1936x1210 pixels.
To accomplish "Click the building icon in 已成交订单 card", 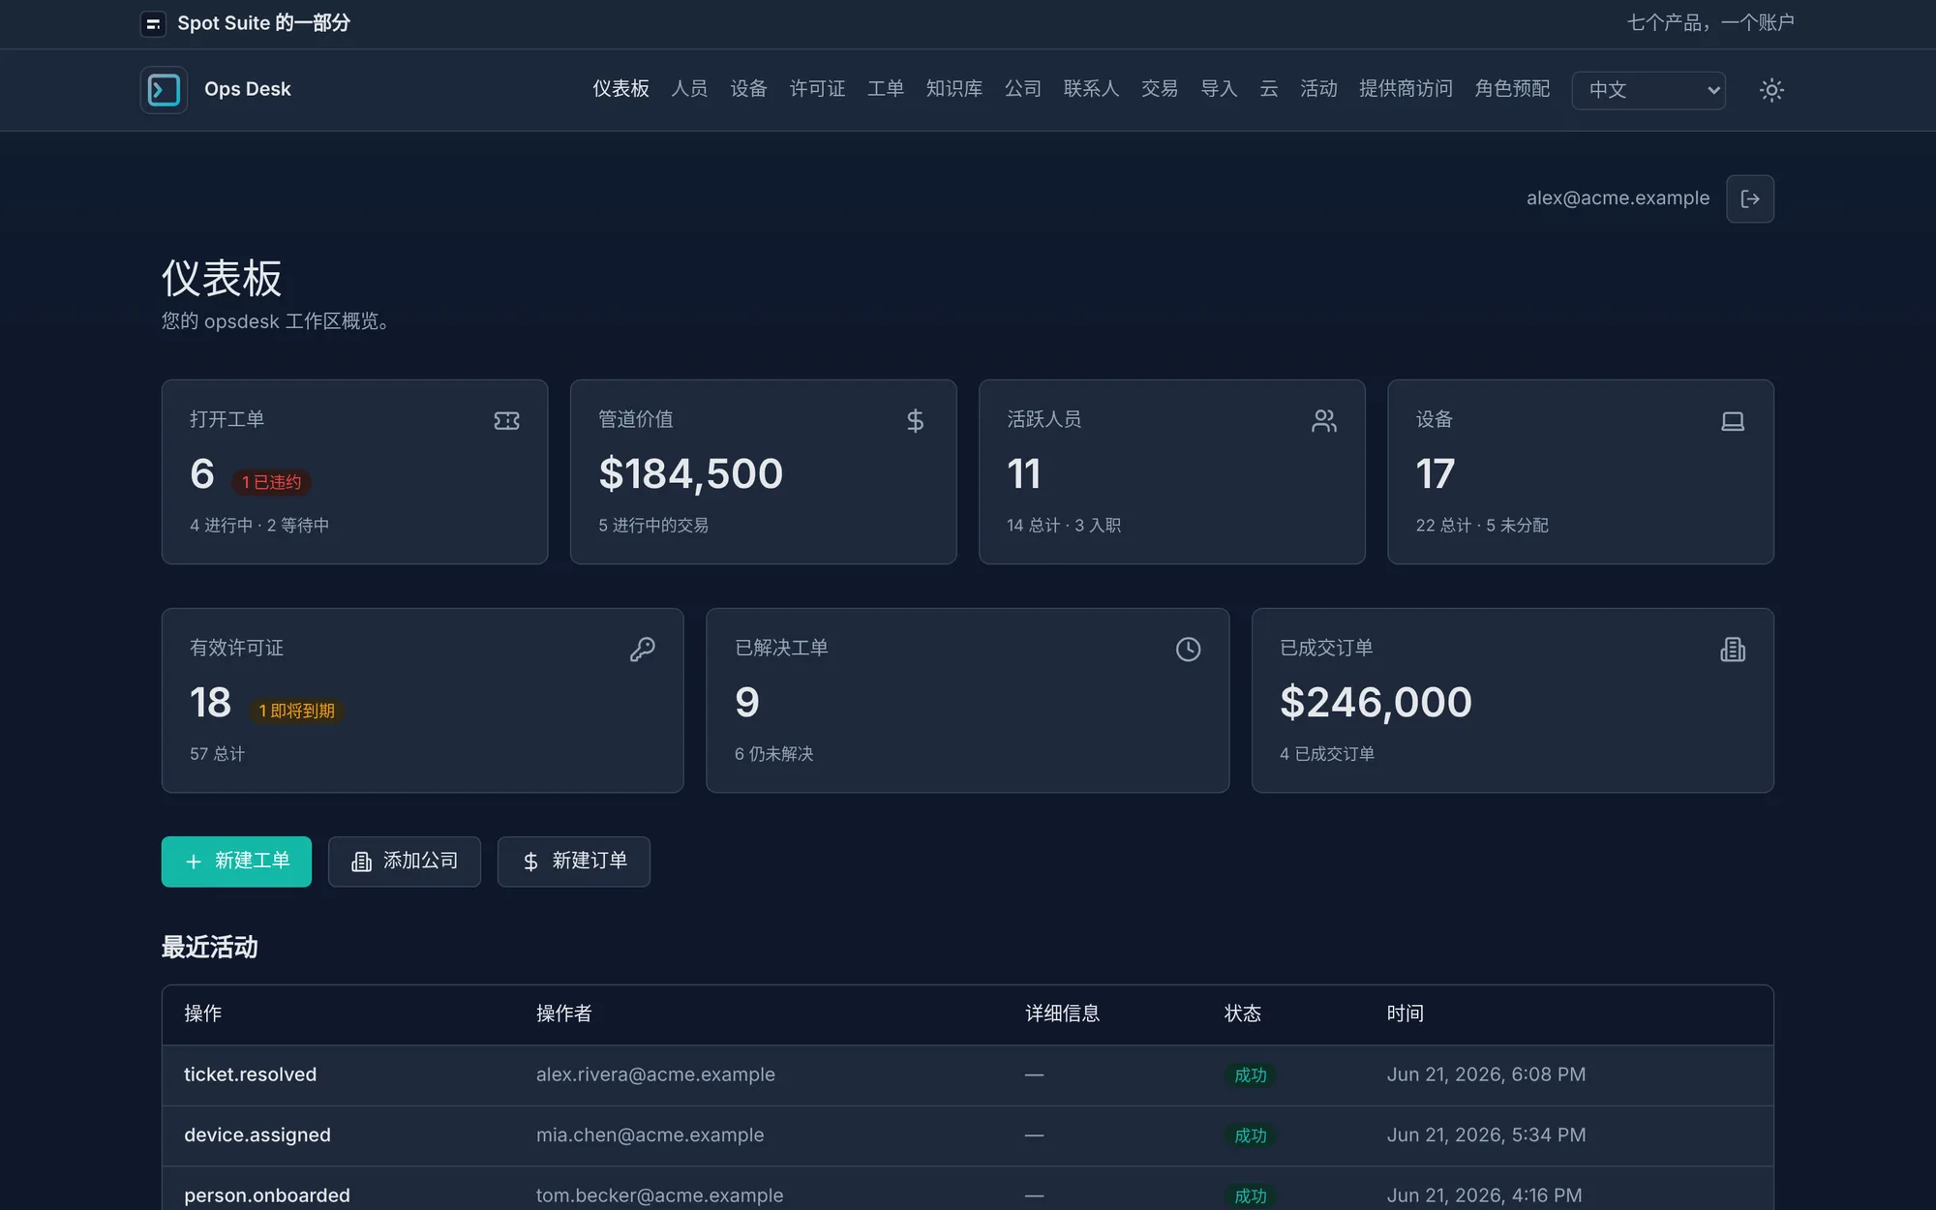I will click(x=1733, y=650).
